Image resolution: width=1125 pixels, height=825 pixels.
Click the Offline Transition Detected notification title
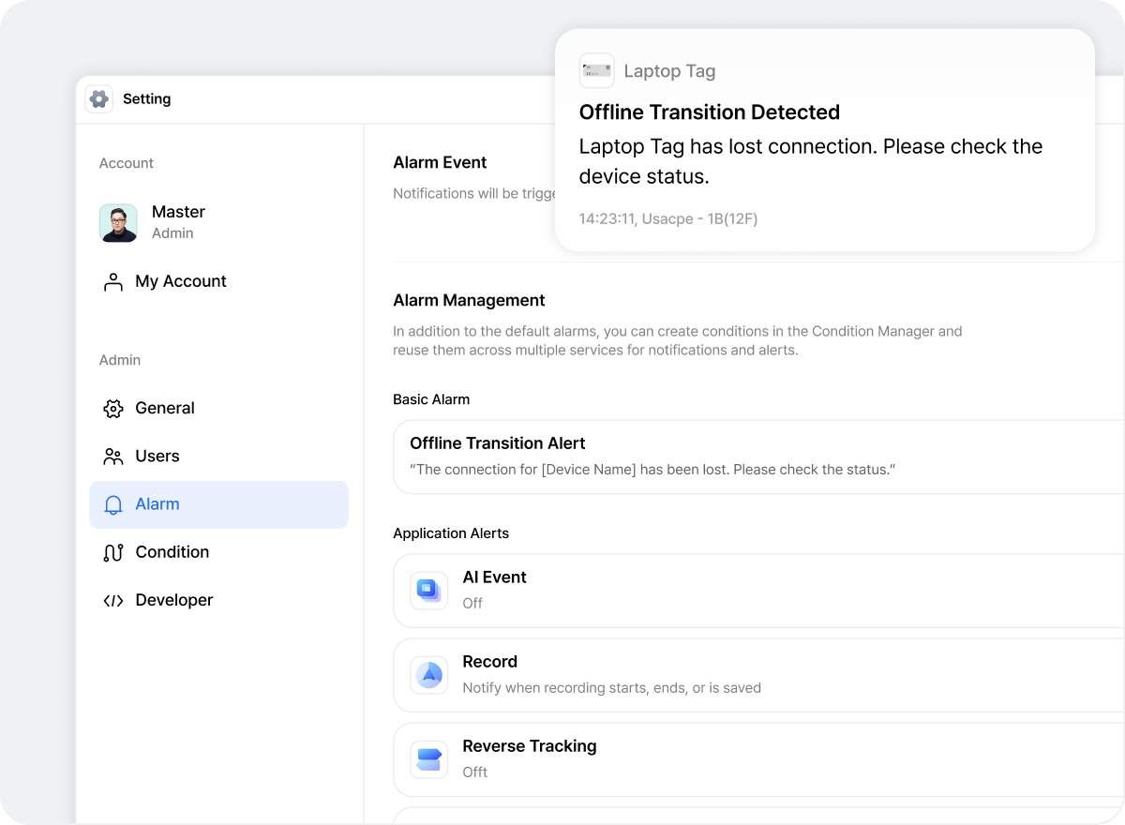tap(709, 112)
